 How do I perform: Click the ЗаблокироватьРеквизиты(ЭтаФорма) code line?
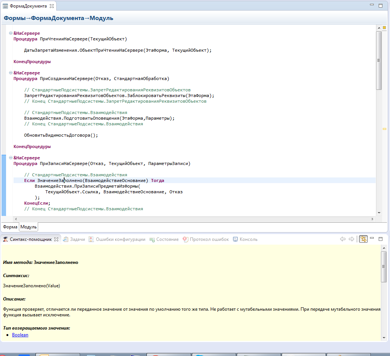click(119, 96)
